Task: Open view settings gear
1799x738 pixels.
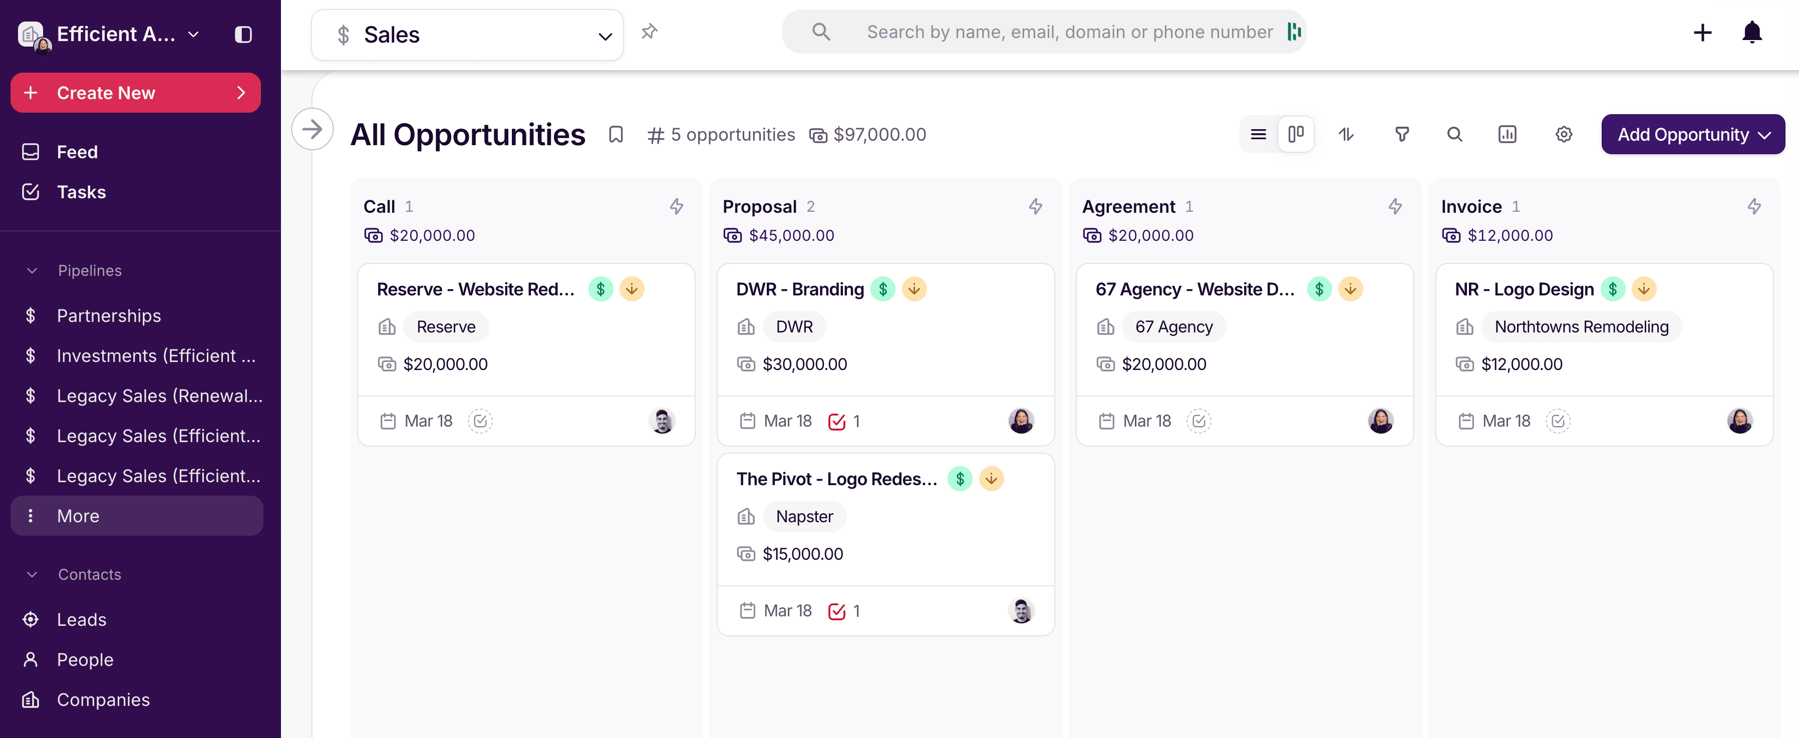Action: (x=1563, y=134)
